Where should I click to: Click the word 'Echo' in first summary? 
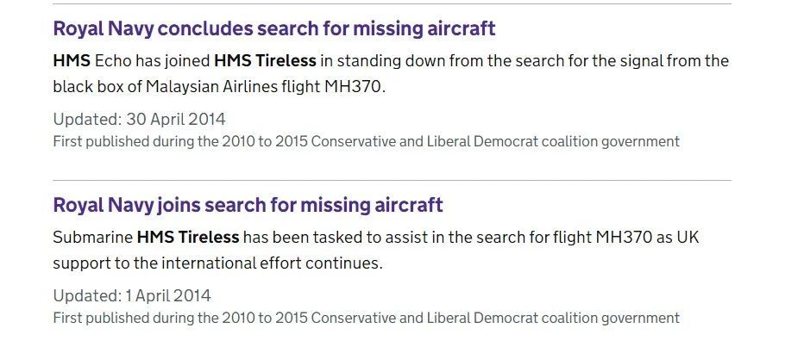[x=112, y=61]
